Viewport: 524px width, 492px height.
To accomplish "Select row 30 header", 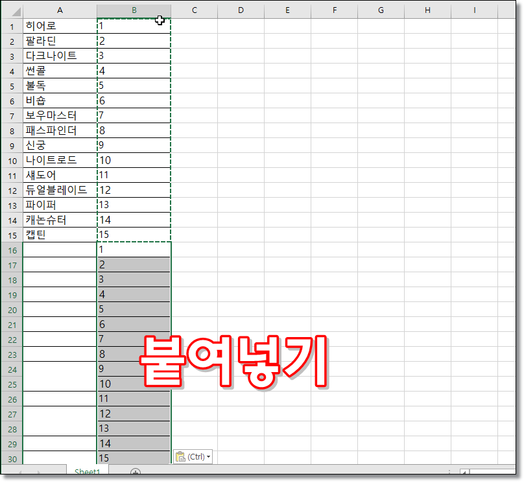I will (x=12, y=458).
